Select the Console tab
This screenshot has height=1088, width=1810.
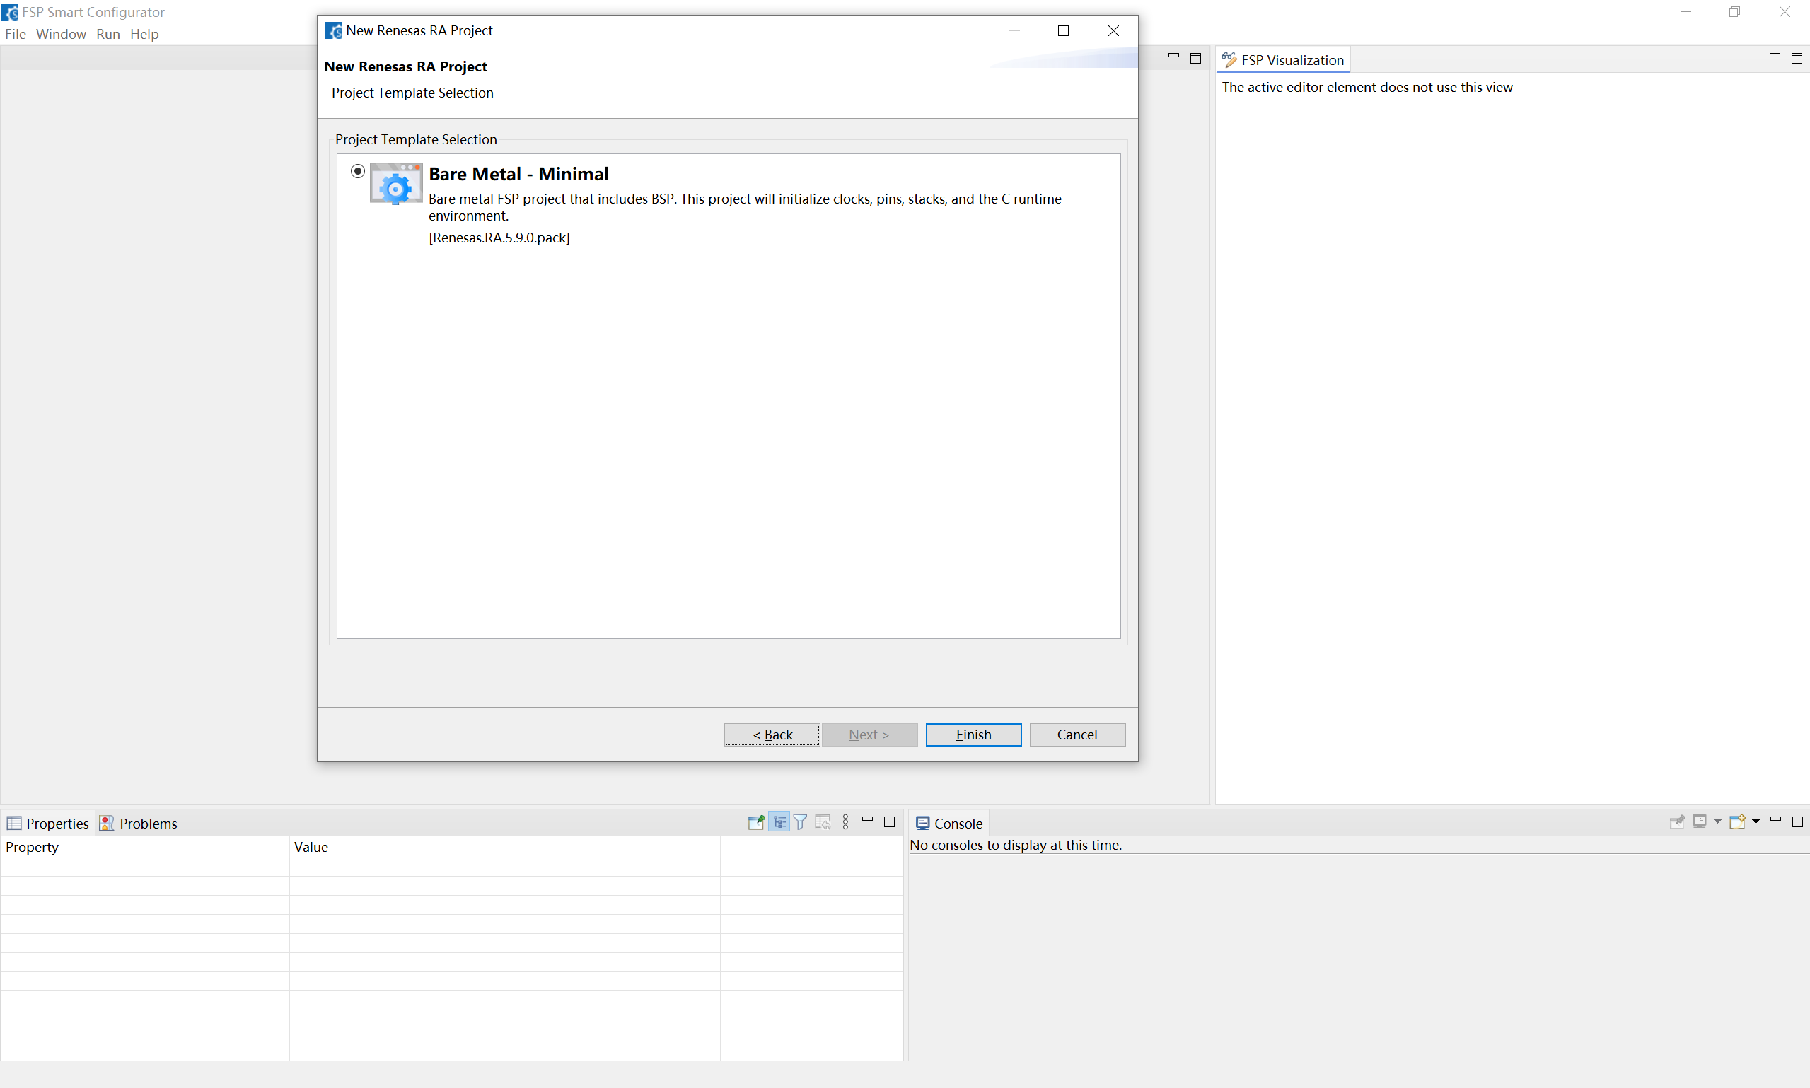point(950,824)
